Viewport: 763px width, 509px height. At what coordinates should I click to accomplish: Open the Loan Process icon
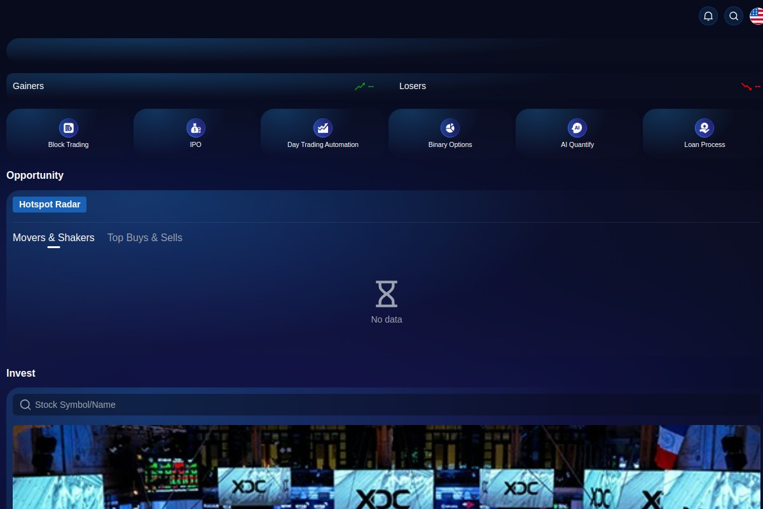(x=705, y=128)
